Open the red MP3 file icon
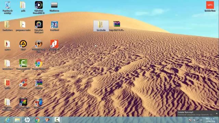219x123 pixels. pos(210,6)
